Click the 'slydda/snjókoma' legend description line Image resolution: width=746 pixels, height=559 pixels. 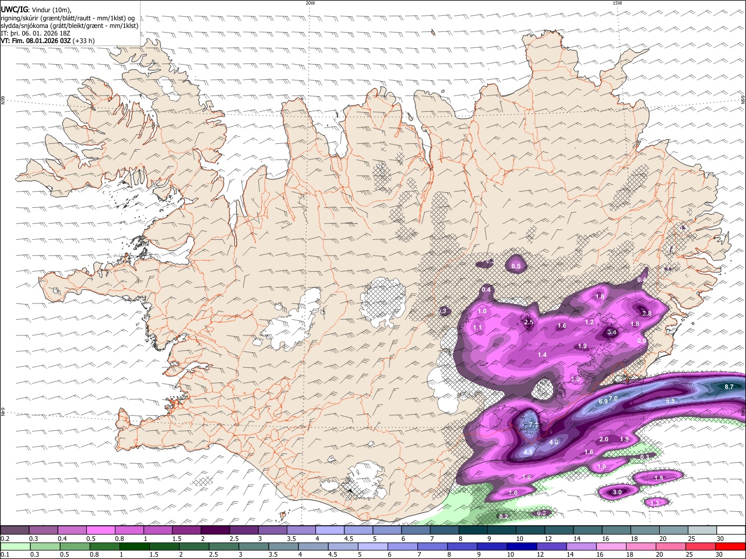pyautogui.click(x=70, y=26)
